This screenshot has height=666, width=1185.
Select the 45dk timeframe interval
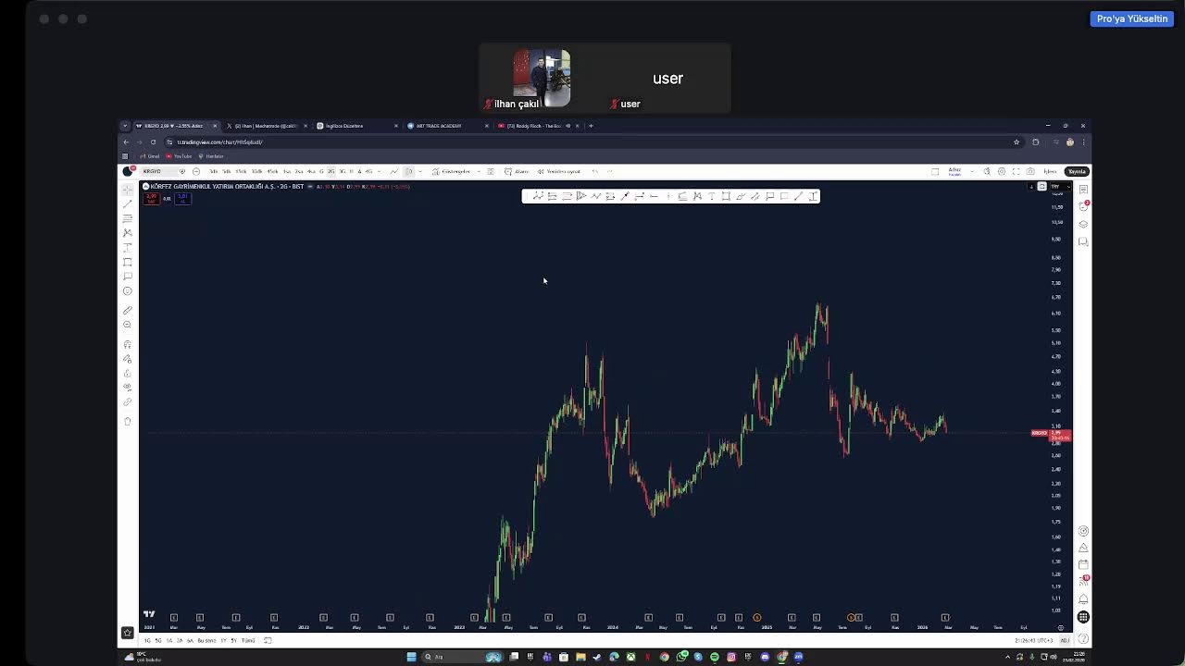coord(272,171)
